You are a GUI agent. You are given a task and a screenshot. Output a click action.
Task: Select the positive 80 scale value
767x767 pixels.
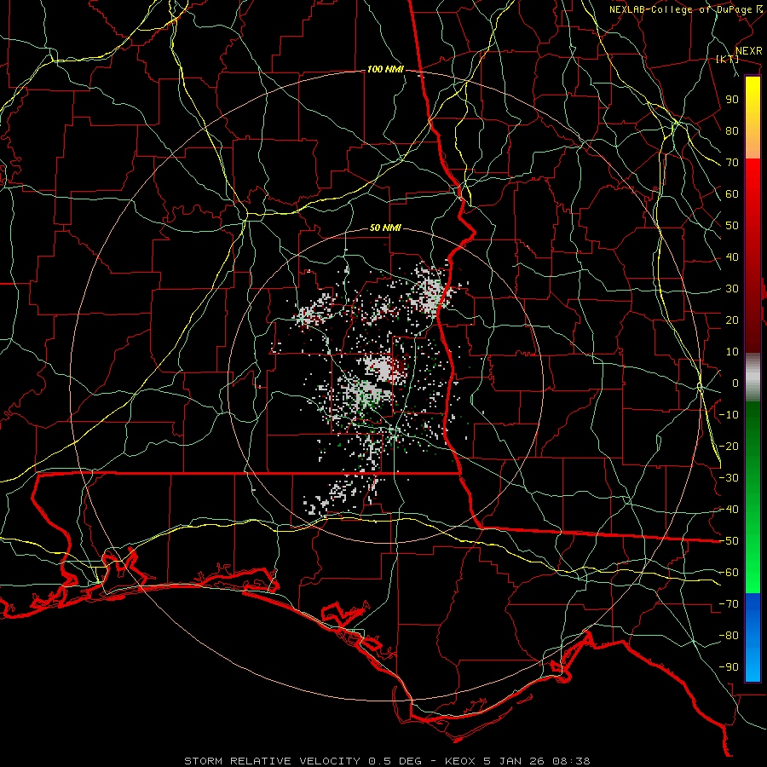(732, 131)
